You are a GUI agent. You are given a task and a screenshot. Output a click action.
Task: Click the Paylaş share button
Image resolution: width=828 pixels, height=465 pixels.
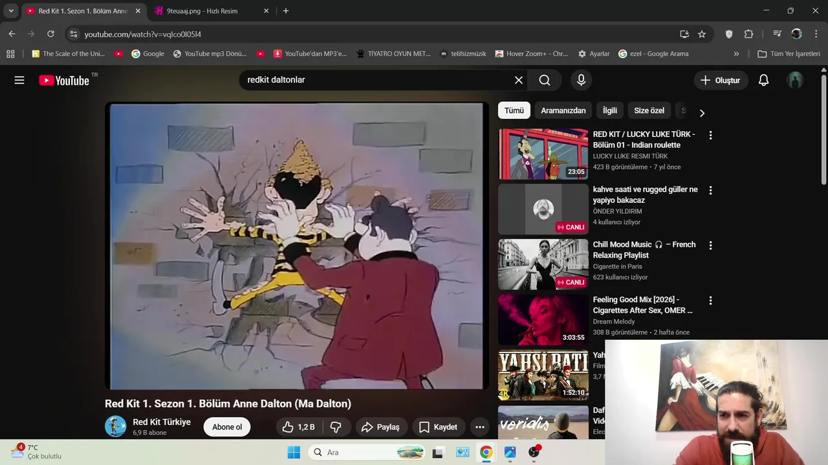pos(381,427)
